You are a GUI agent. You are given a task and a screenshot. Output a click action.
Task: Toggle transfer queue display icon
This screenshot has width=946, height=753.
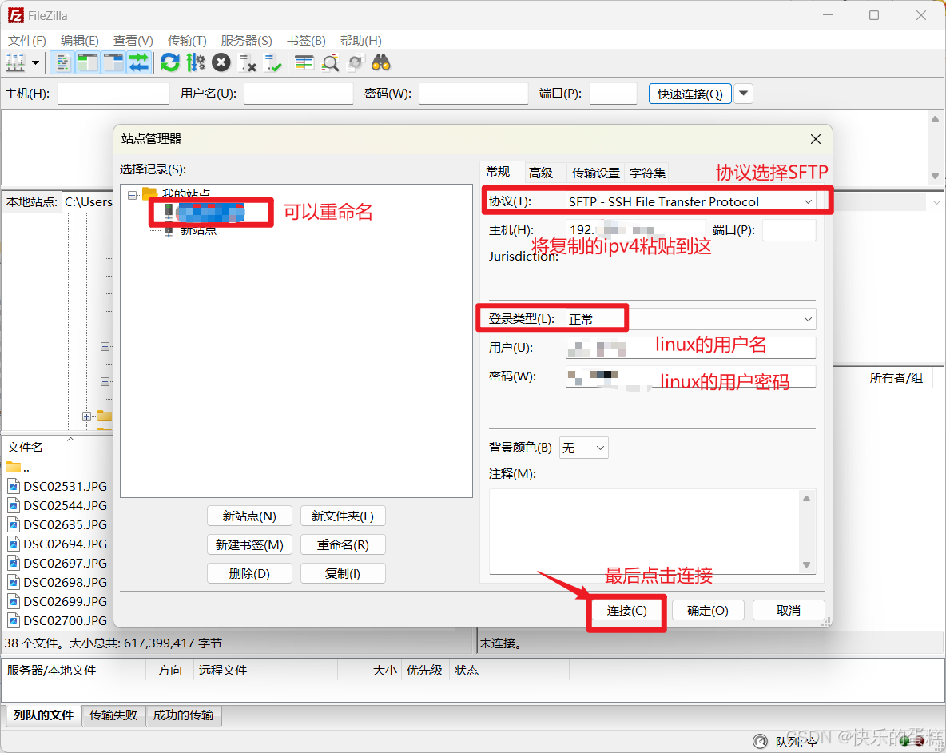pyautogui.click(x=139, y=62)
